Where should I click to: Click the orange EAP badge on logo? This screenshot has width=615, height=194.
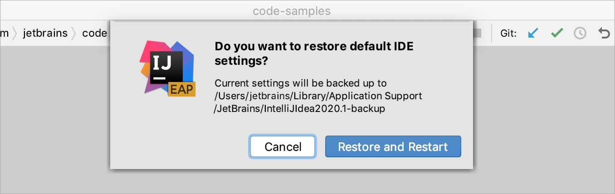pos(181,89)
